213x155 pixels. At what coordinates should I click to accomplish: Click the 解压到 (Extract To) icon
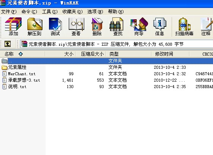click(35, 26)
